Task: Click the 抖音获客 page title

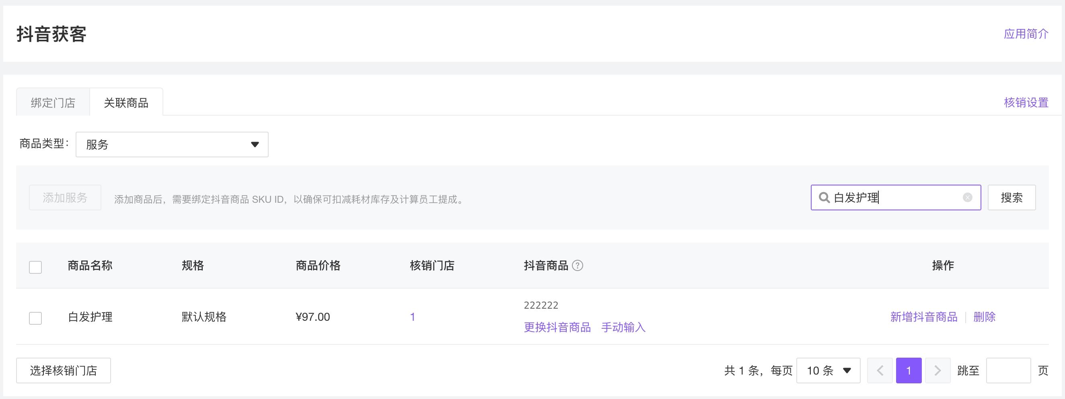Action: coord(51,34)
